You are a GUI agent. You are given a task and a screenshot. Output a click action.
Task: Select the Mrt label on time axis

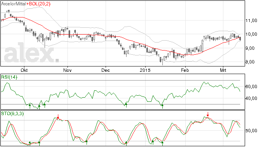click(x=223, y=70)
